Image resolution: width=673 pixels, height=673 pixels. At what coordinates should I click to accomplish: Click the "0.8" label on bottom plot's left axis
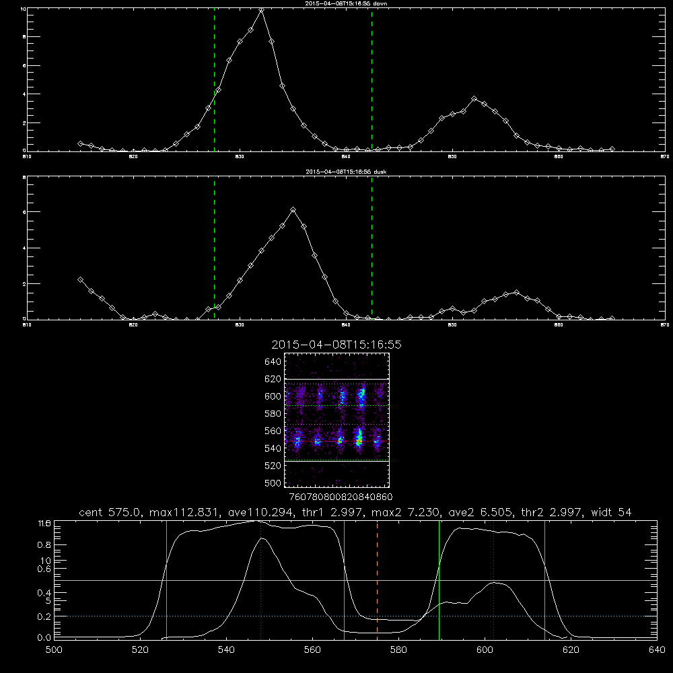pyautogui.click(x=44, y=545)
